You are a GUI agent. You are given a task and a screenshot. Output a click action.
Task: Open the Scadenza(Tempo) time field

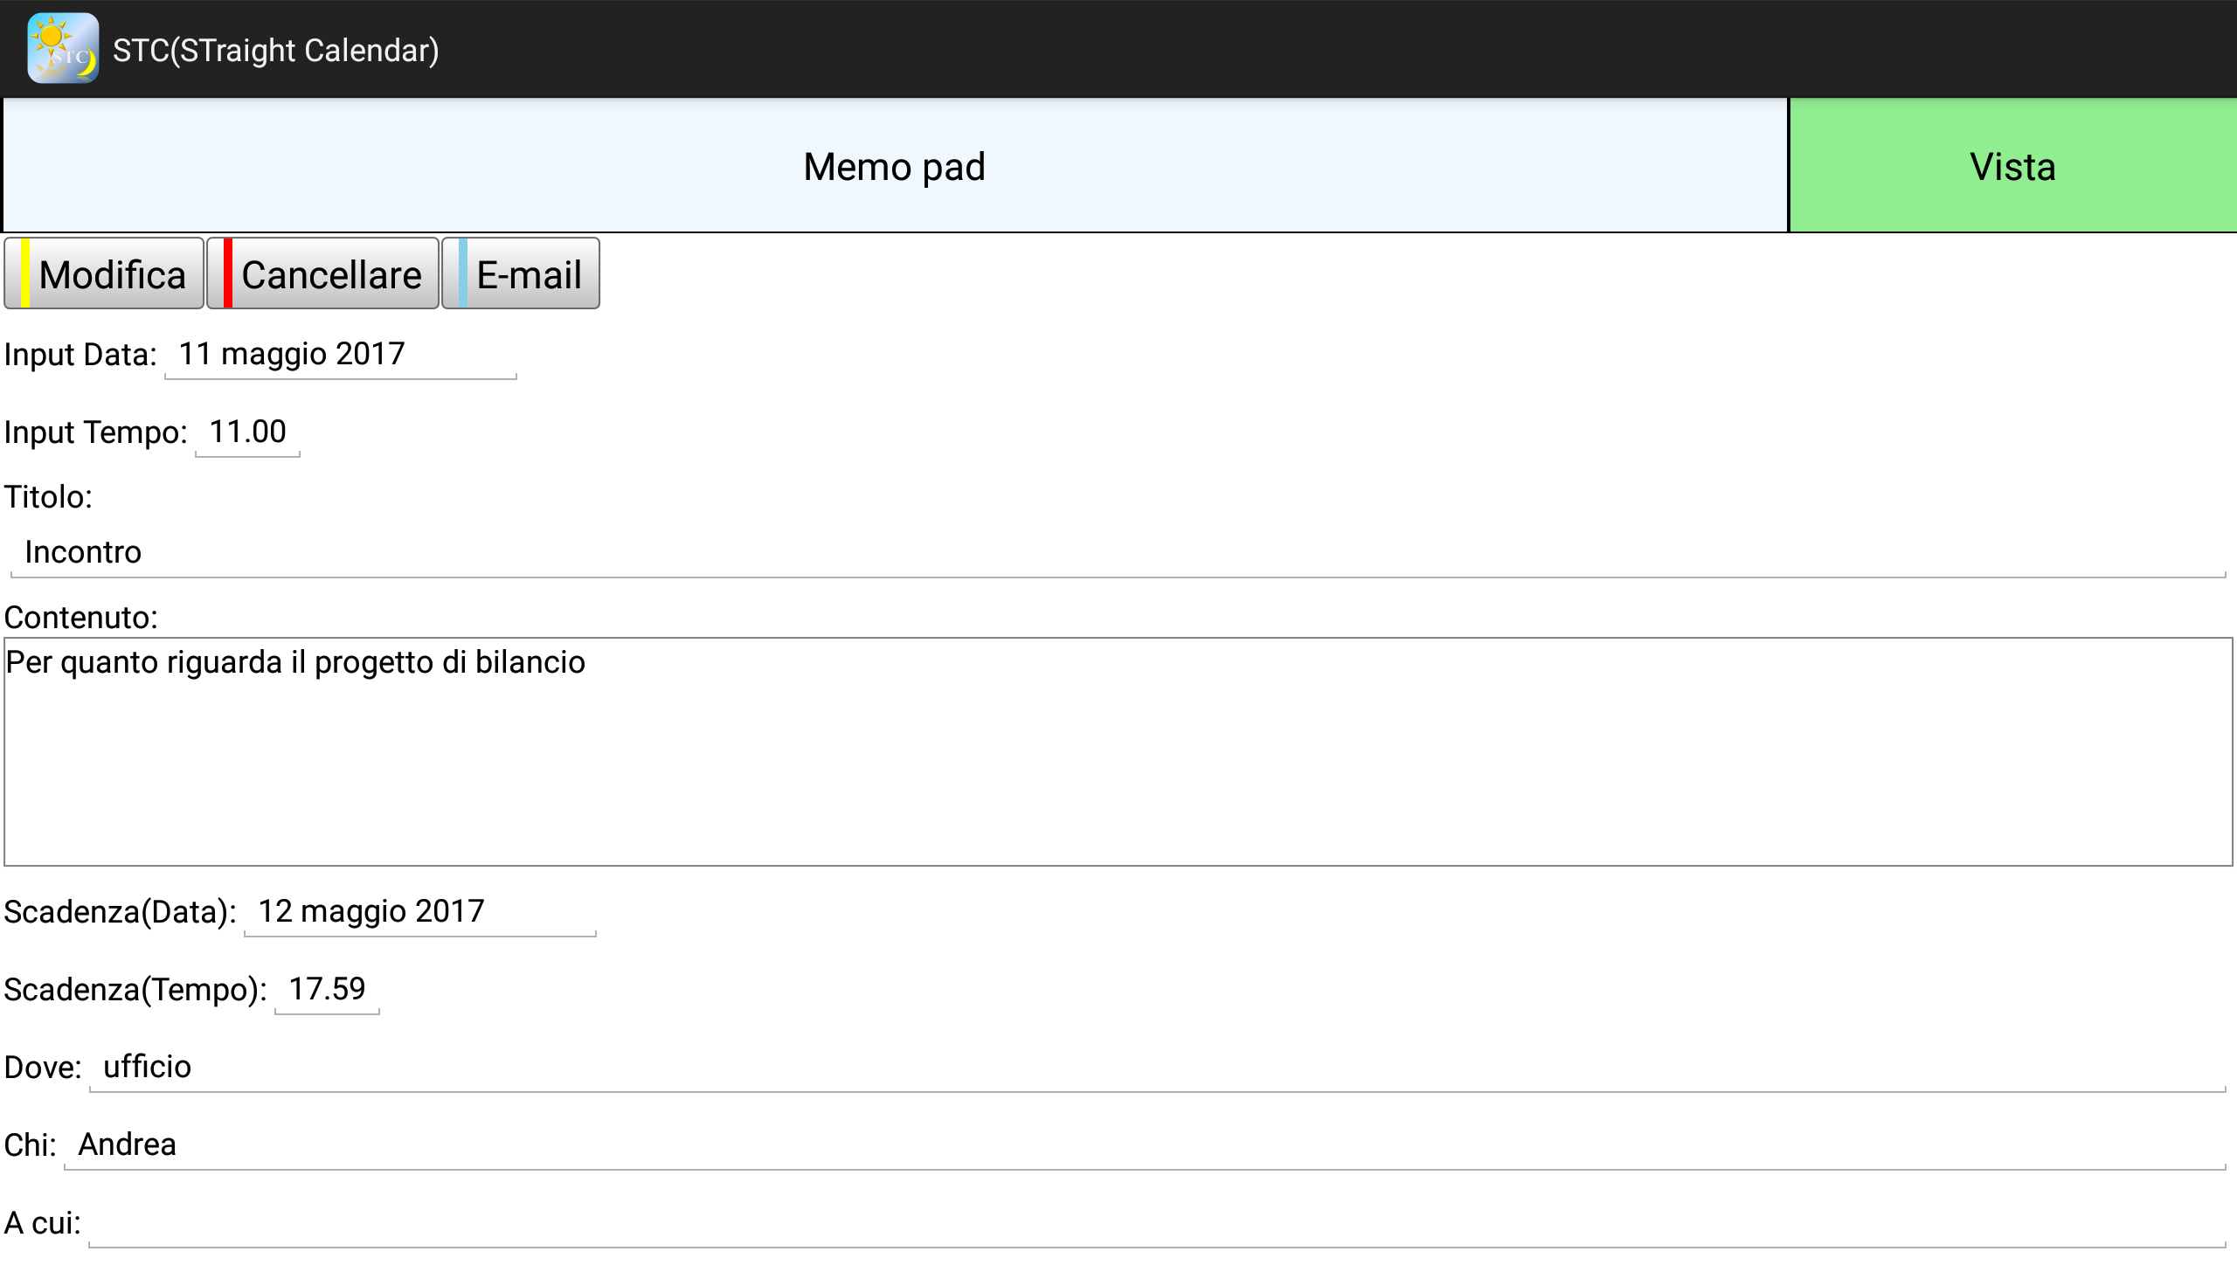(327, 990)
